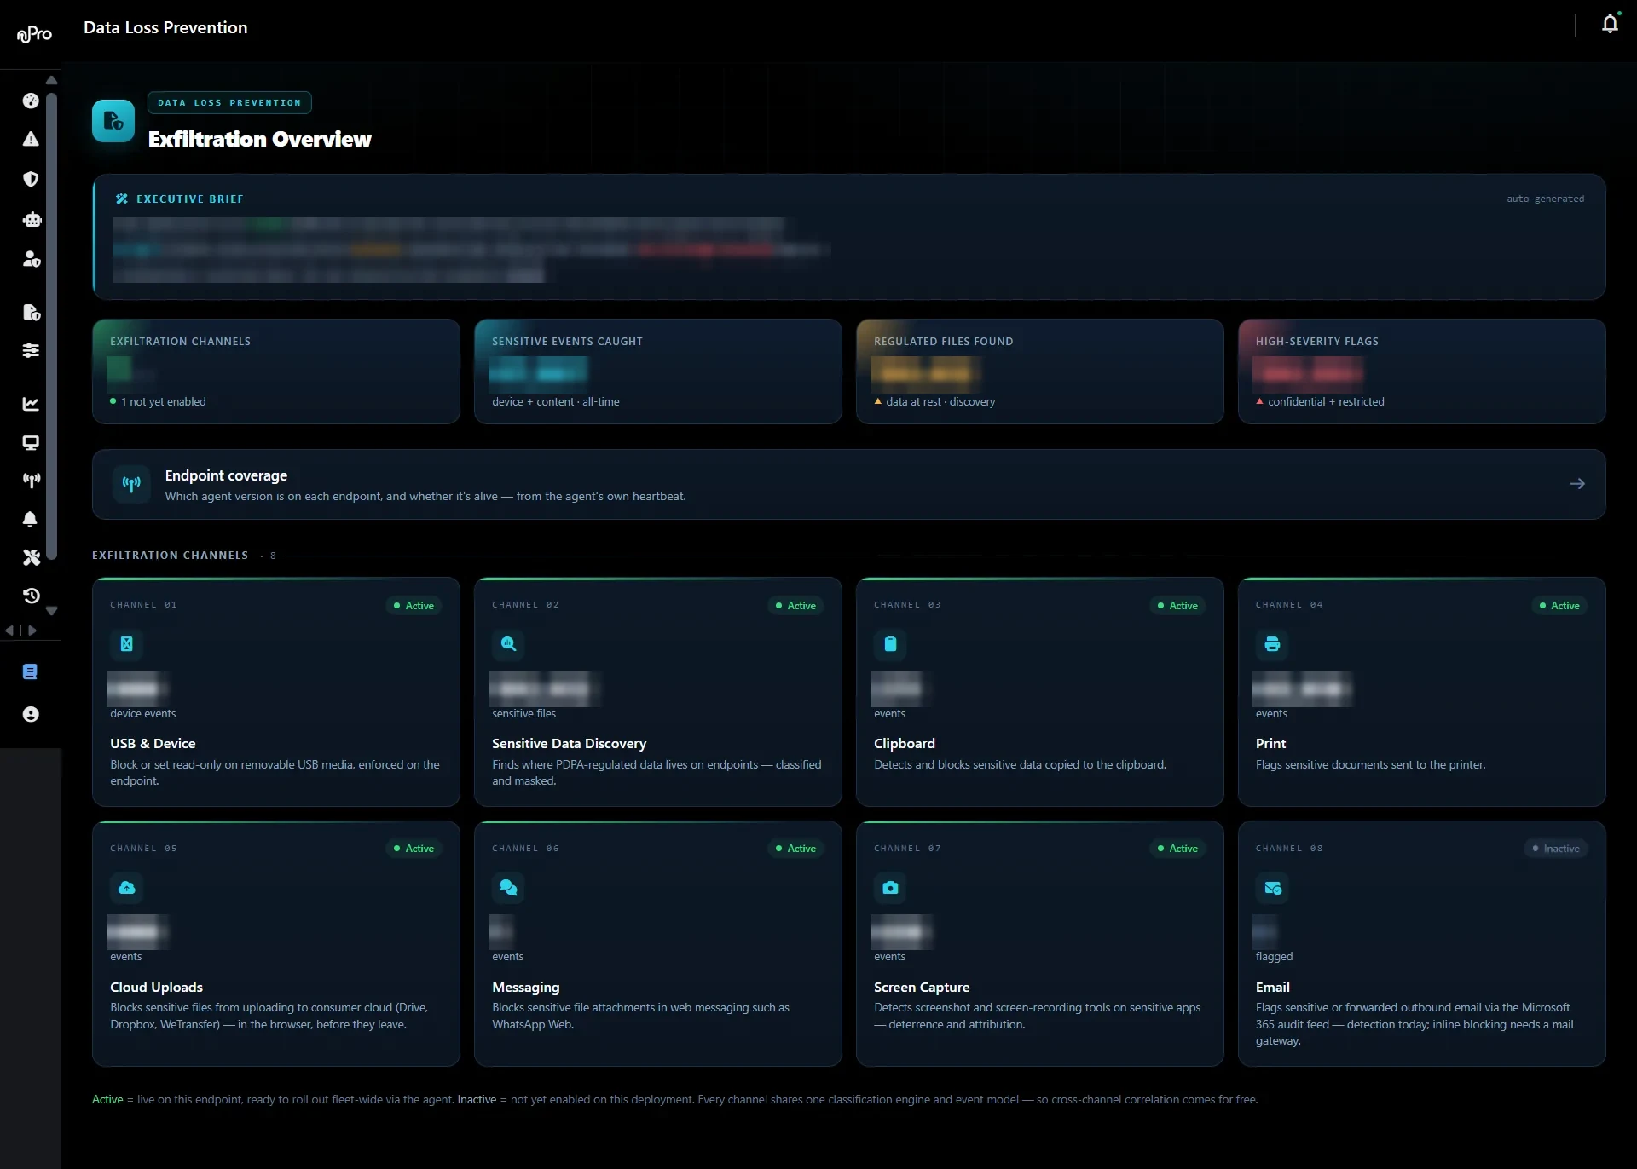Click the Cloud Uploads channel icon

(126, 888)
